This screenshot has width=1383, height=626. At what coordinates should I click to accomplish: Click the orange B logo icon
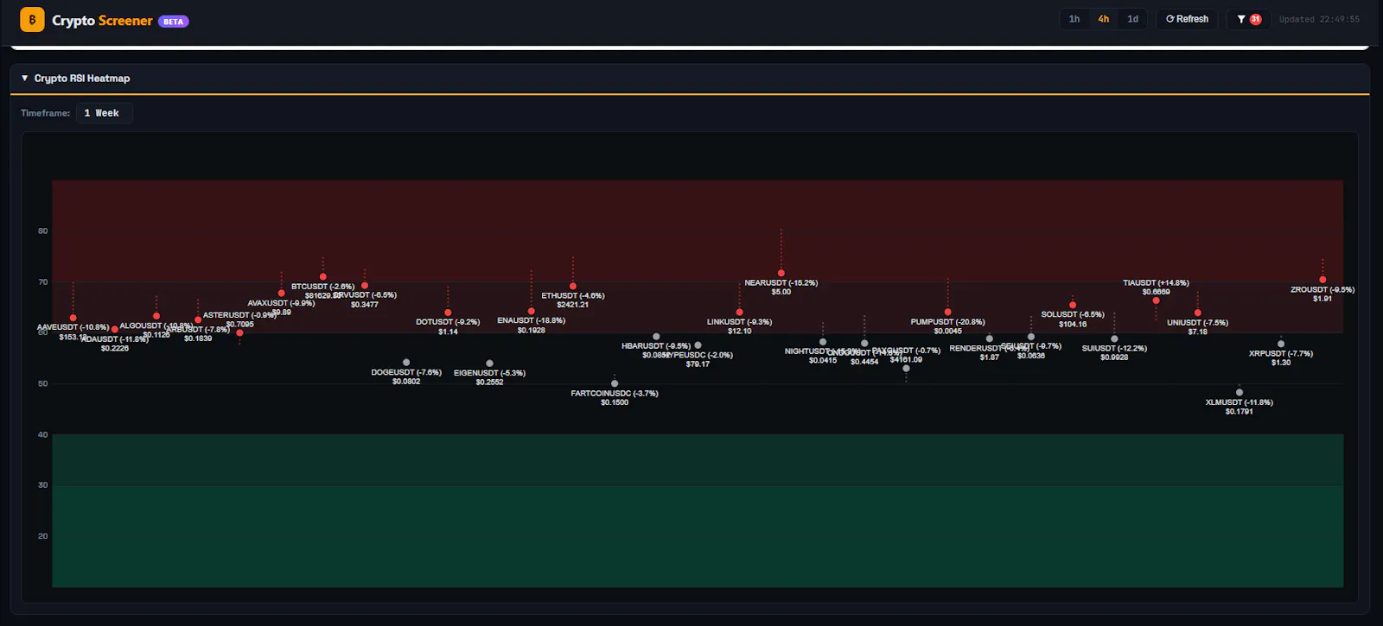(x=32, y=20)
